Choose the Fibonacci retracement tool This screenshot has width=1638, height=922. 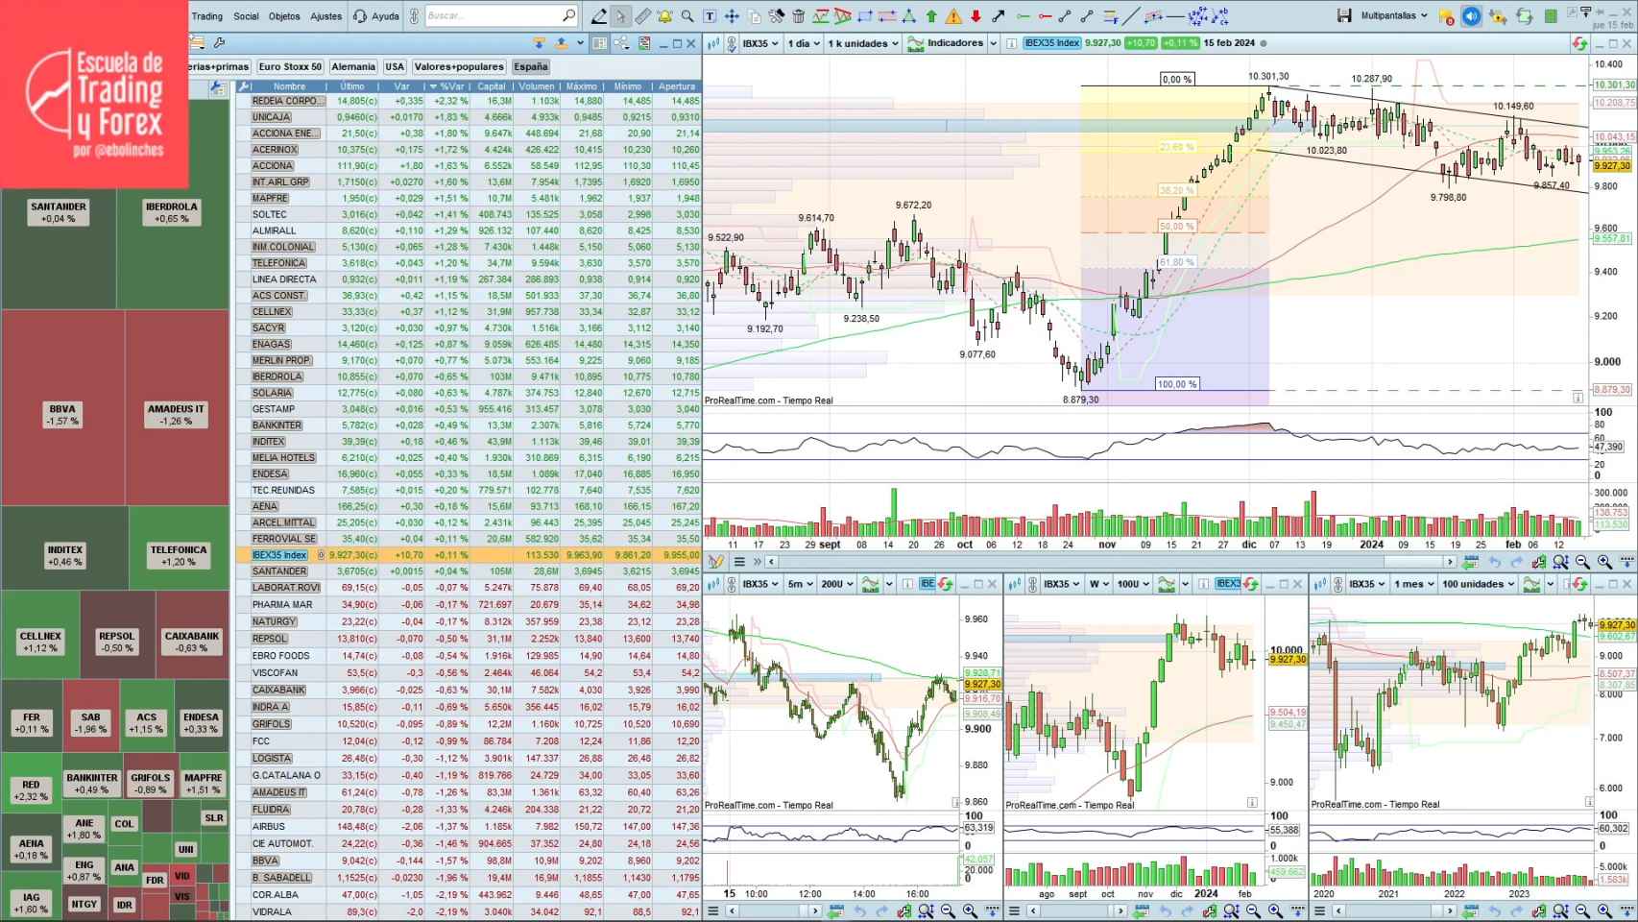click(1110, 15)
